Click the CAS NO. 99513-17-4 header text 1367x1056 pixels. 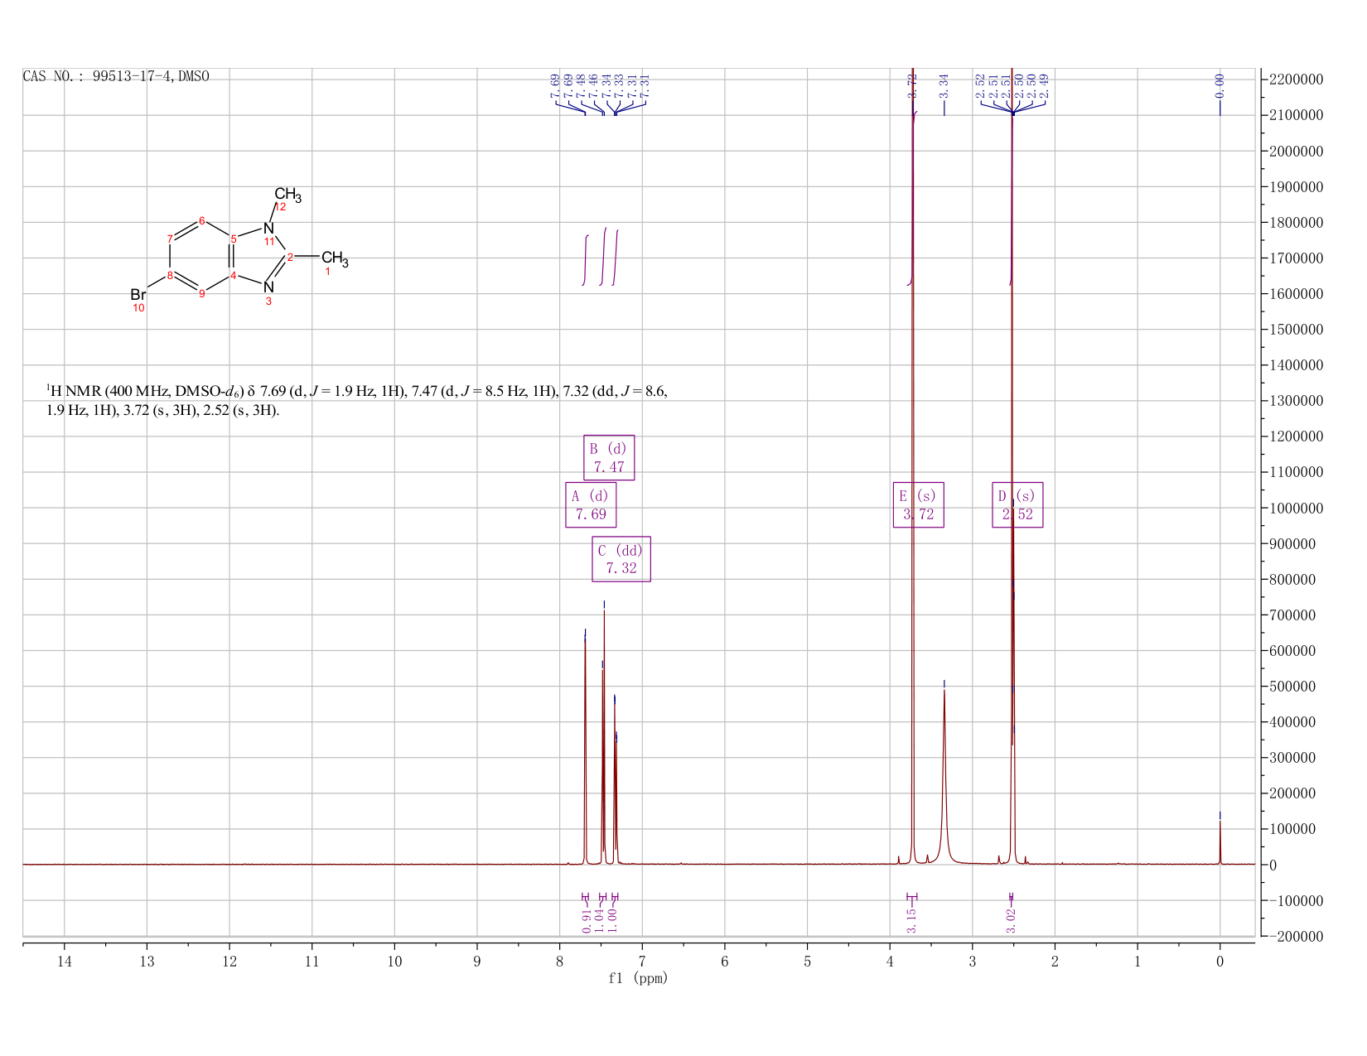(x=116, y=76)
